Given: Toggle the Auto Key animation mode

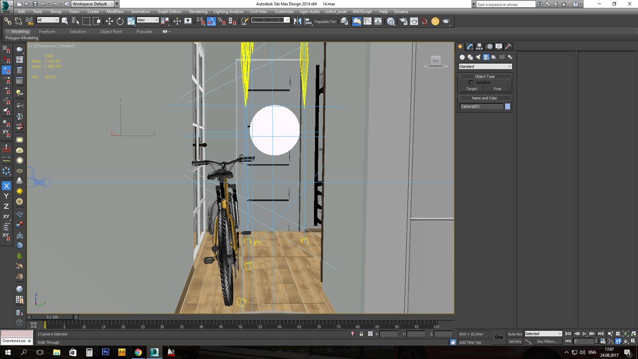Looking at the screenshot, I should click(x=515, y=334).
